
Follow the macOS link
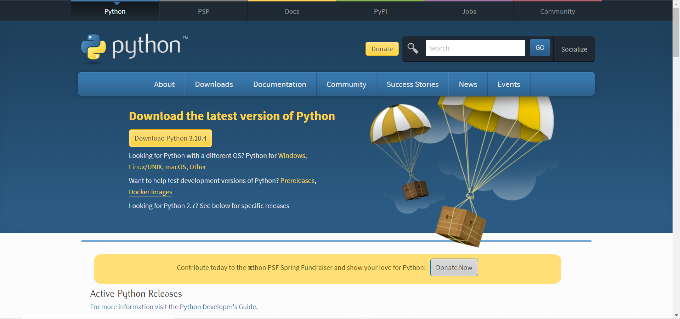[x=176, y=167]
